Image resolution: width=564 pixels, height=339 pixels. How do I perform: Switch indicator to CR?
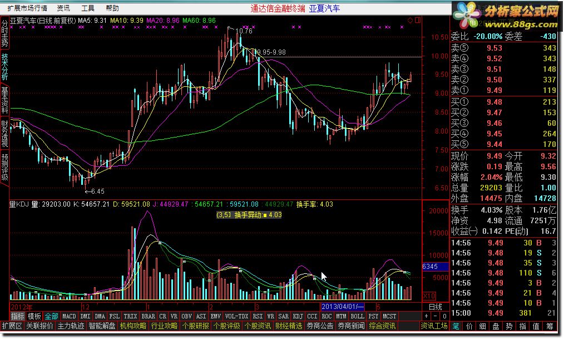click(x=162, y=316)
